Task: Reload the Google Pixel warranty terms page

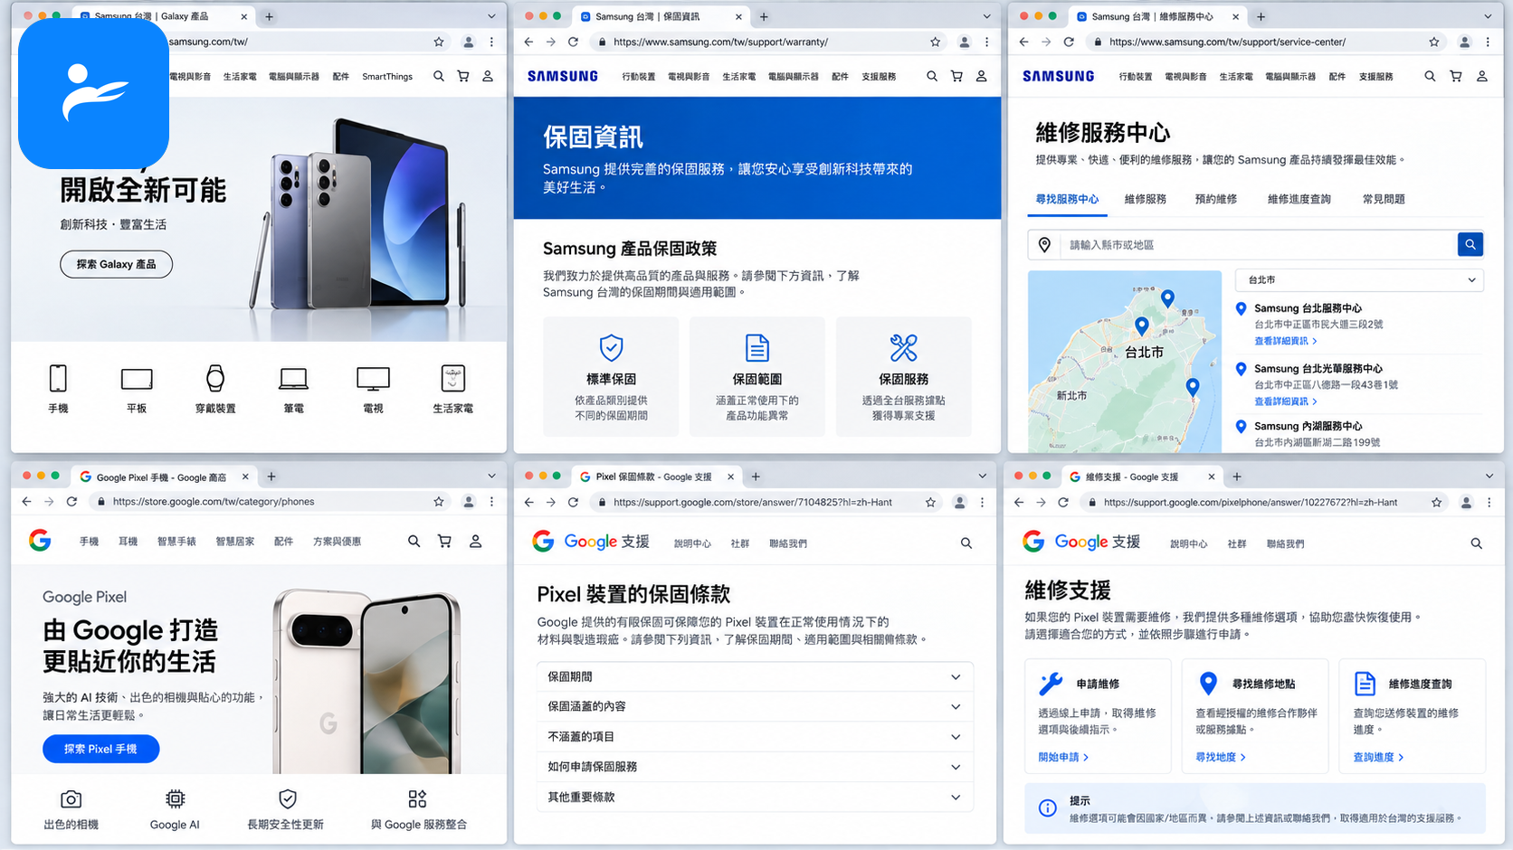Action: tap(573, 502)
